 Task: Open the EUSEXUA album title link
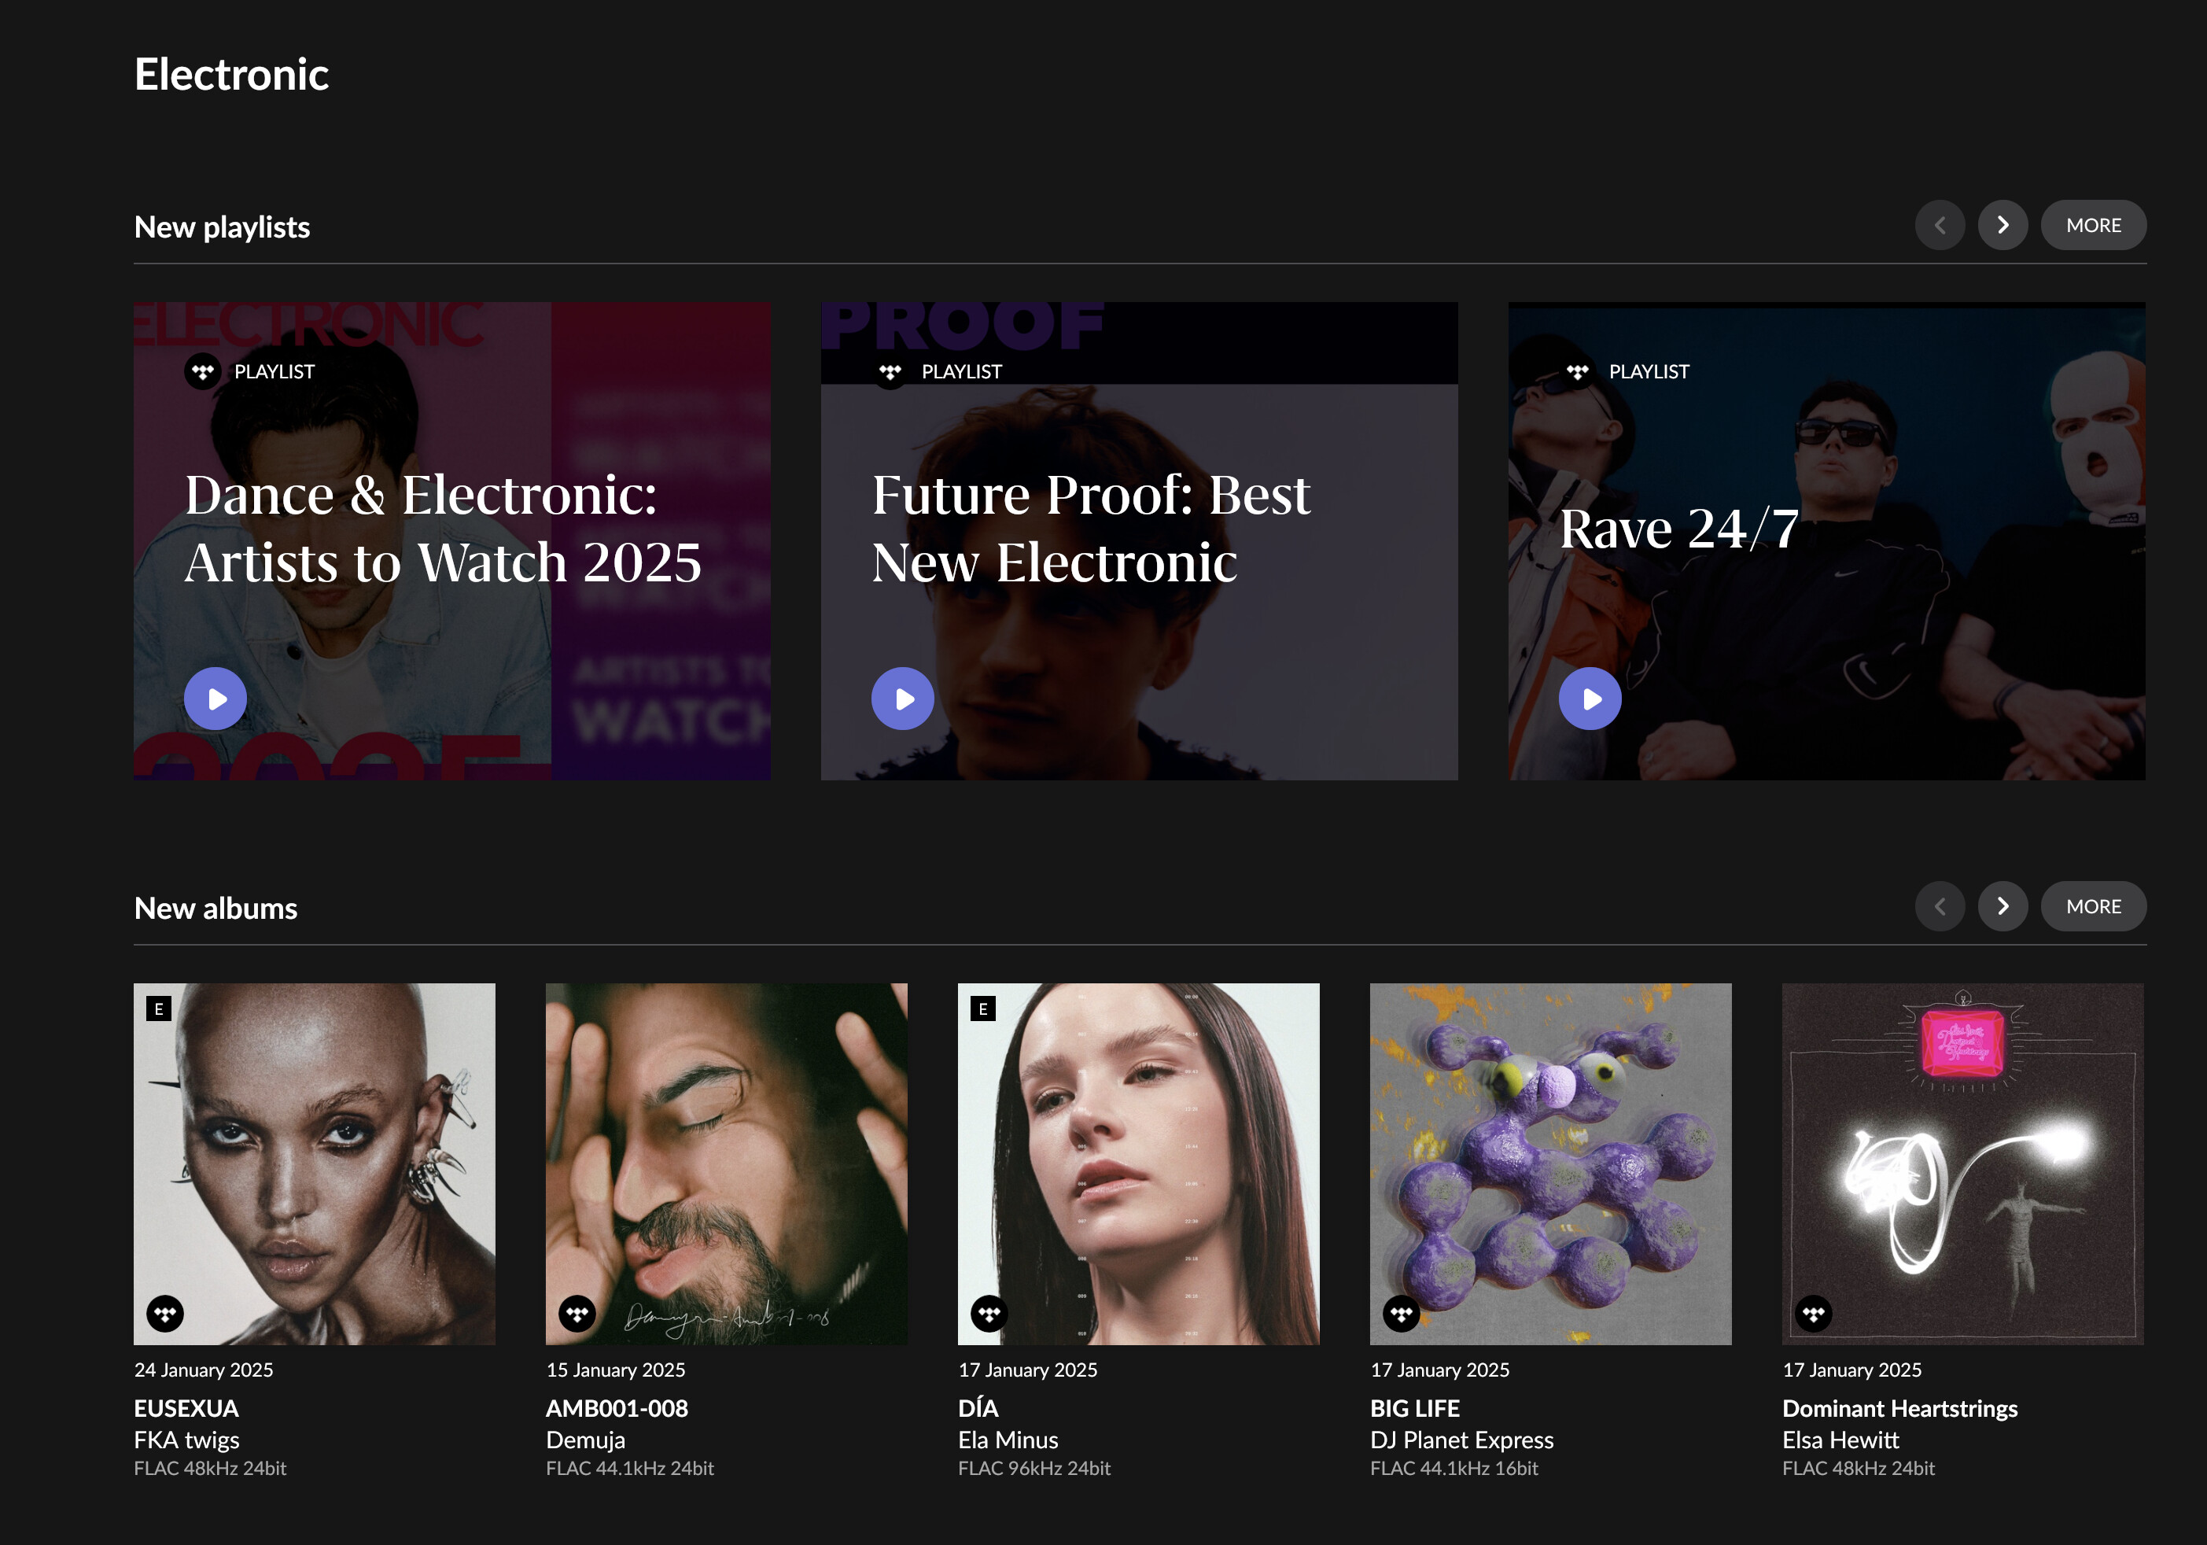pyautogui.click(x=186, y=1408)
